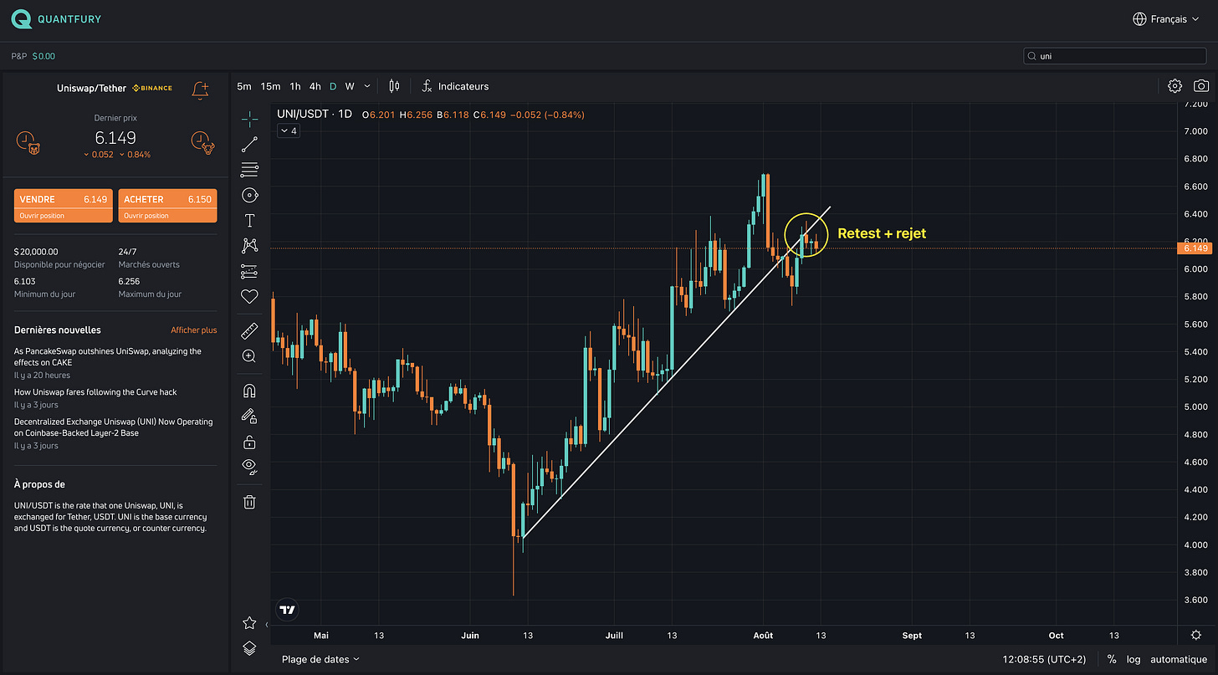Take a chart snapshot with camera icon
Viewport: 1218px width, 675px height.
pos(1201,86)
